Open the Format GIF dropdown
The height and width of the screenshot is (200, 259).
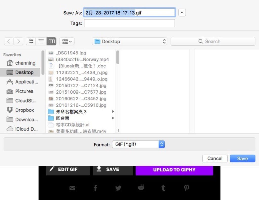(138, 144)
